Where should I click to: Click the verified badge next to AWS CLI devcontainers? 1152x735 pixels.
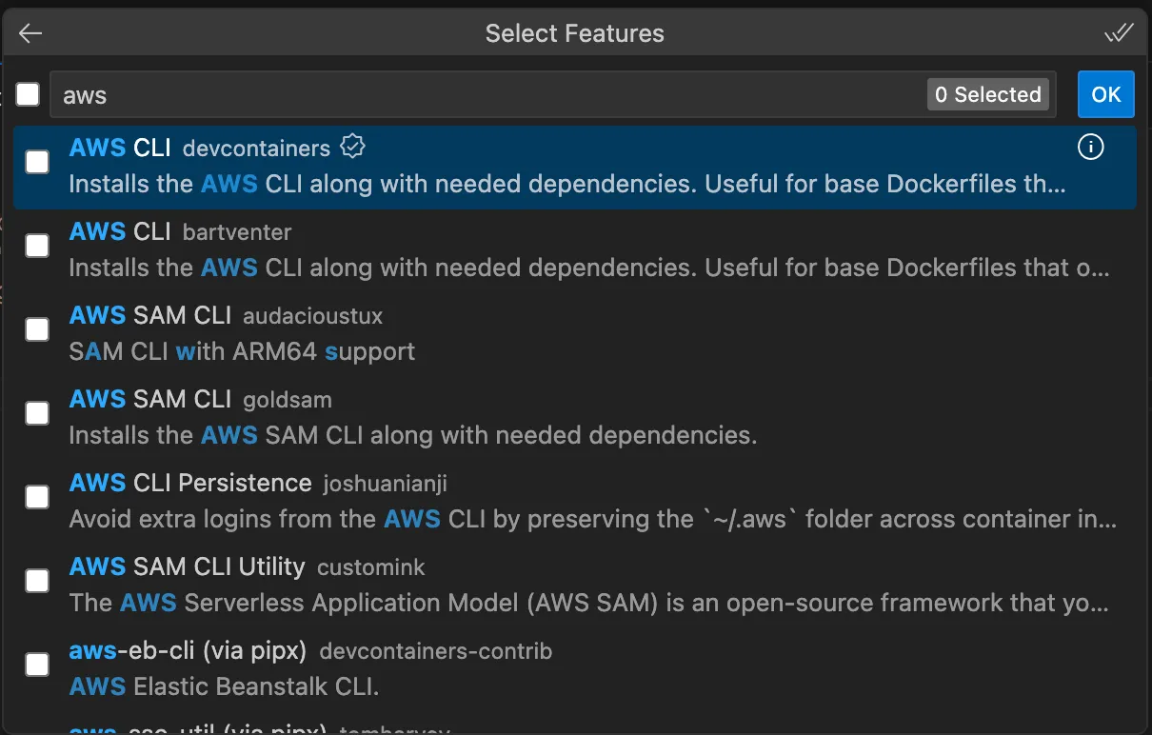[x=353, y=145]
